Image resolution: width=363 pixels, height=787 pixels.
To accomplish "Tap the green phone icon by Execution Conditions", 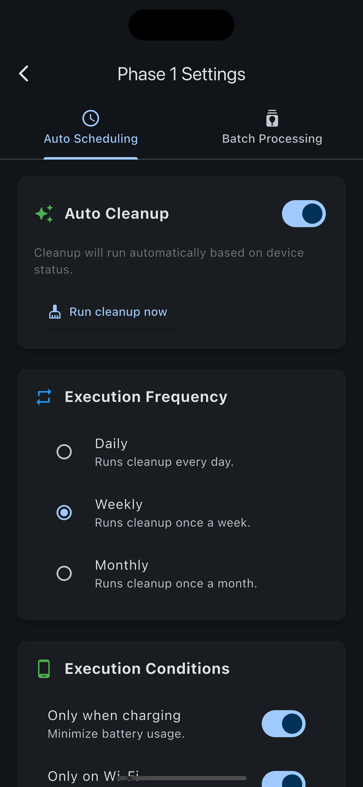I will pos(44,669).
